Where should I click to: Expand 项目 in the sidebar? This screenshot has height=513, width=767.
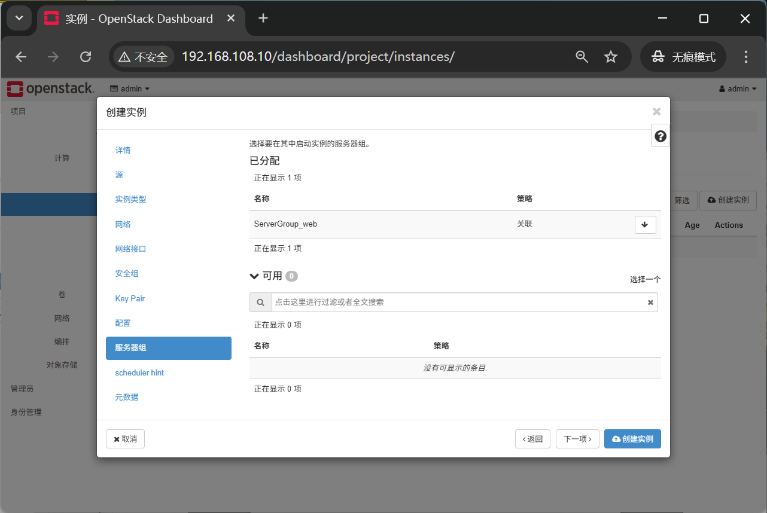tap(19, 111)
